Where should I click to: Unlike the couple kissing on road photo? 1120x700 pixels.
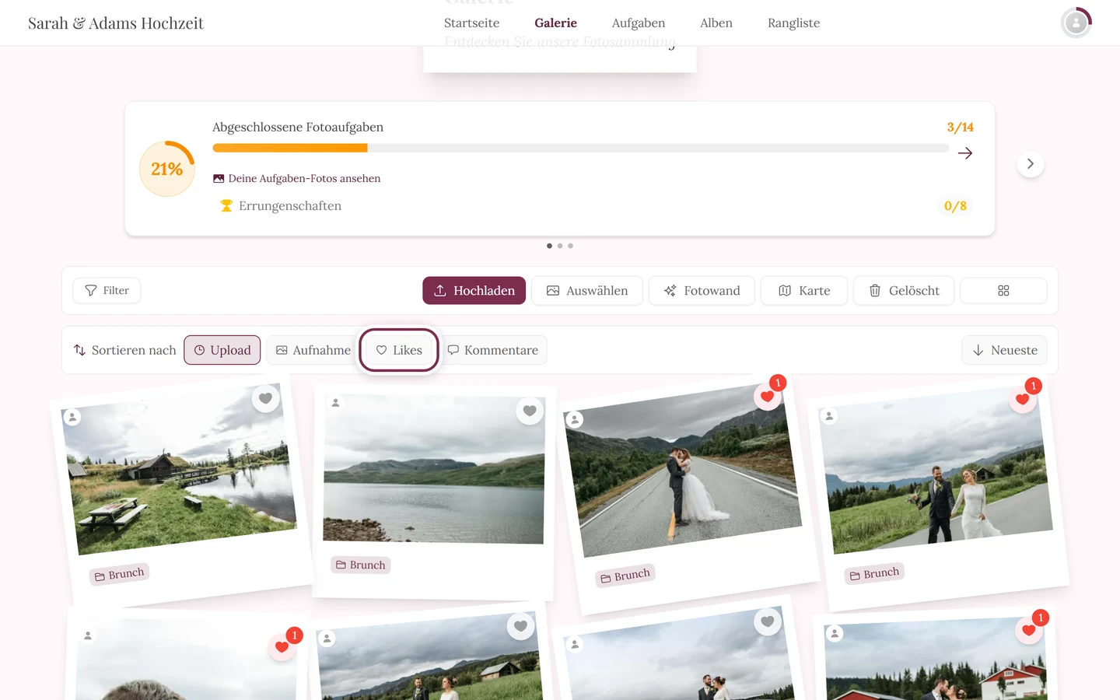point(767,397)
